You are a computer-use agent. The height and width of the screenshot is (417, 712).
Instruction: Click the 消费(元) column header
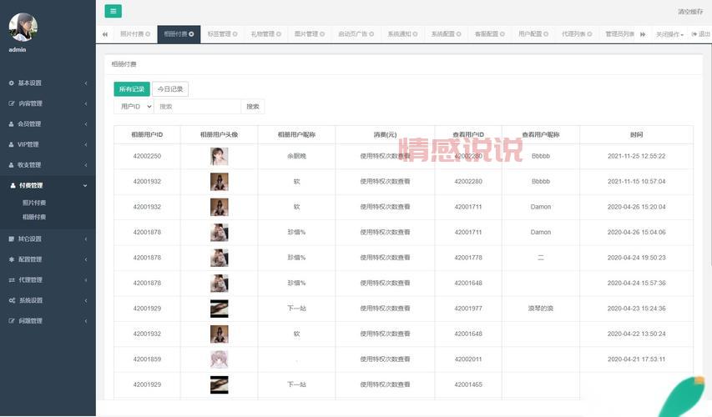385,135
